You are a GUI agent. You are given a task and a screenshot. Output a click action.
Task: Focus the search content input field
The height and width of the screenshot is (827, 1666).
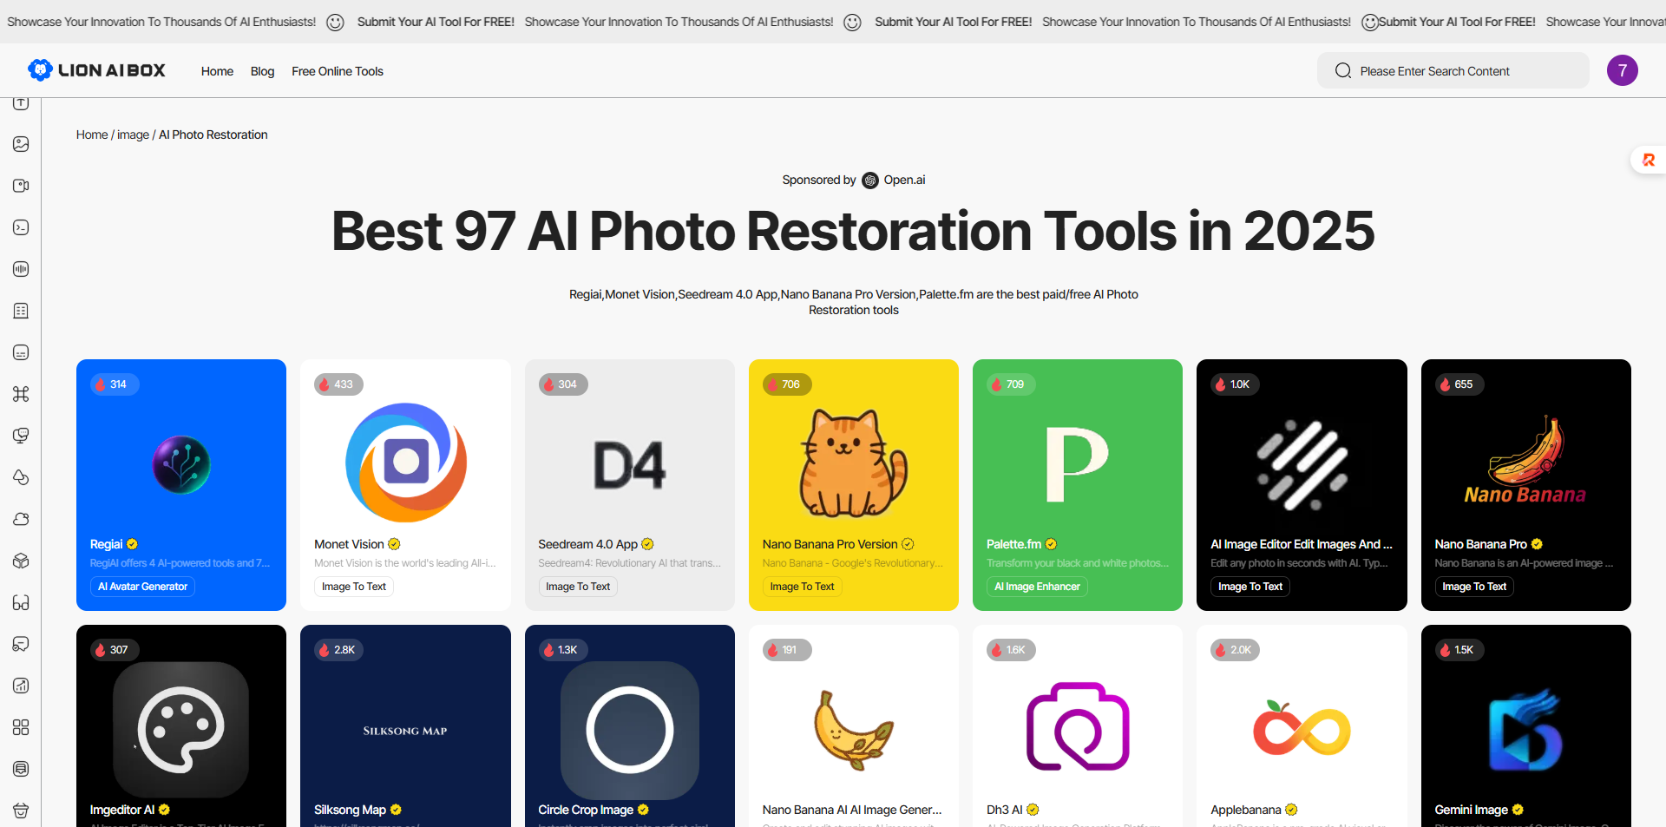click(1466, 71)
